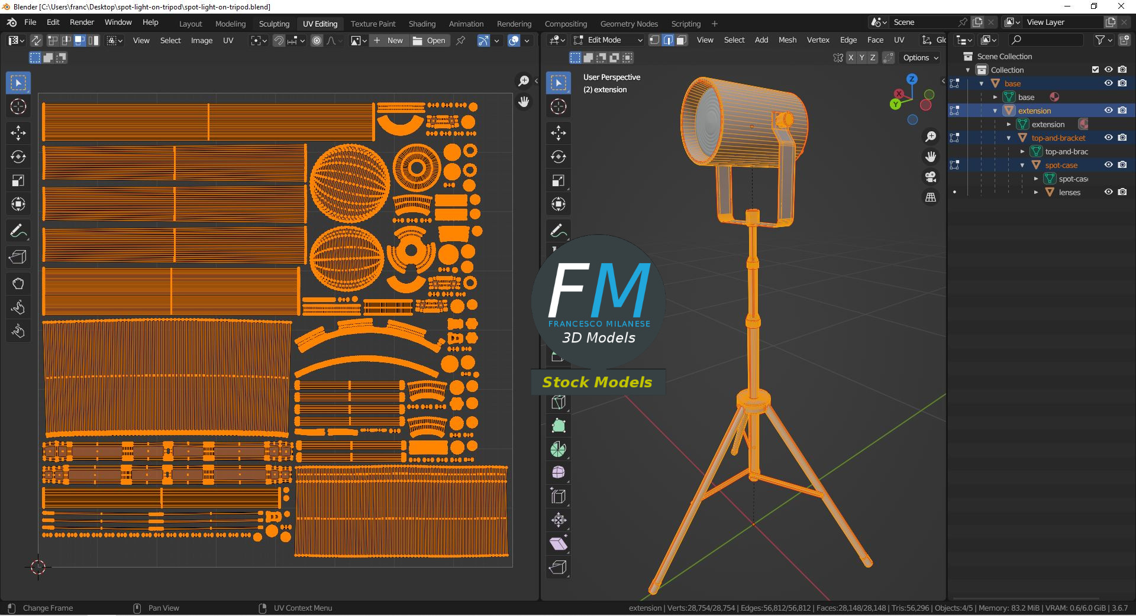The image size is (1136, 616).
Task: Toggle Z axis mirror in 3D viewport
Action: (873, 57)
